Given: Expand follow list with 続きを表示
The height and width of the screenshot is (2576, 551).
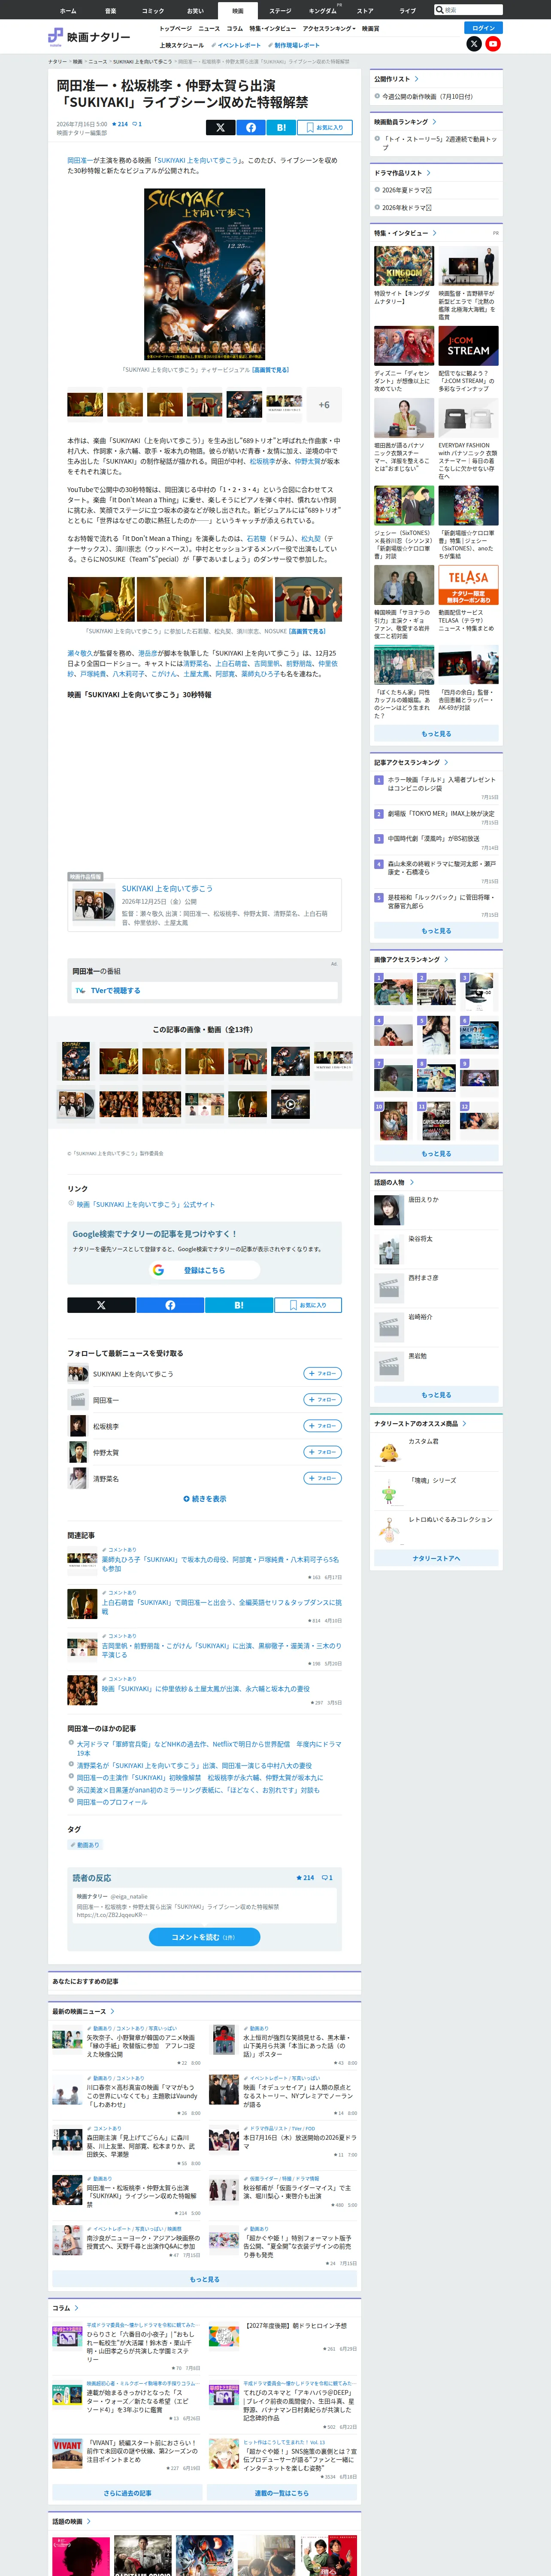Looking at the screenshot, I should pyautogui.click(x=205, y=1499).
